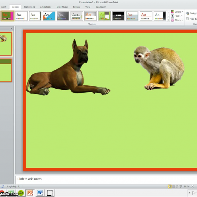Viewport: 197px width, 197px height.
Task: Apply the blue and orange angled theme
Action: pyautogui.click(x=49, y=16)
